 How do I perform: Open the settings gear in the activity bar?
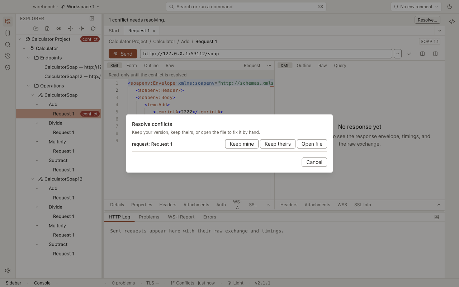[x=8, y=270]
